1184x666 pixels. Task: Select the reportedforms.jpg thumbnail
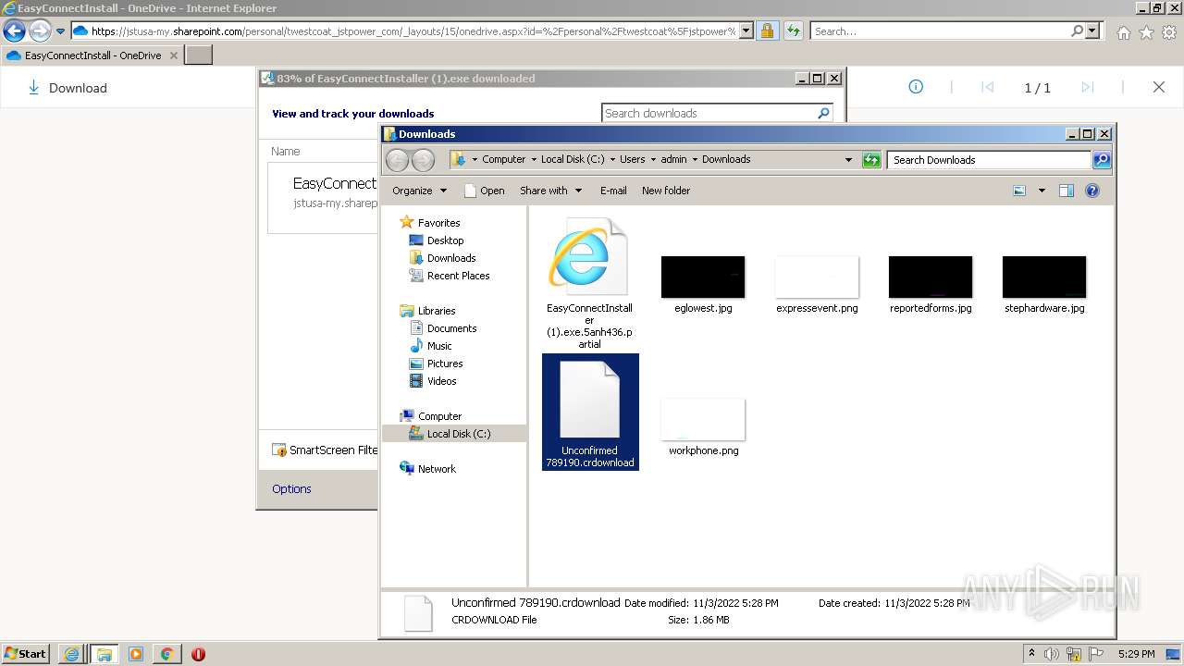(931, 277)
